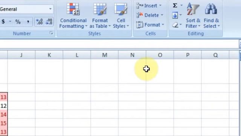Image resolution: width=241 pixels, height=136 pixels.
Task: Click Decrease Decimal button
Action: [x=49, y=22]
